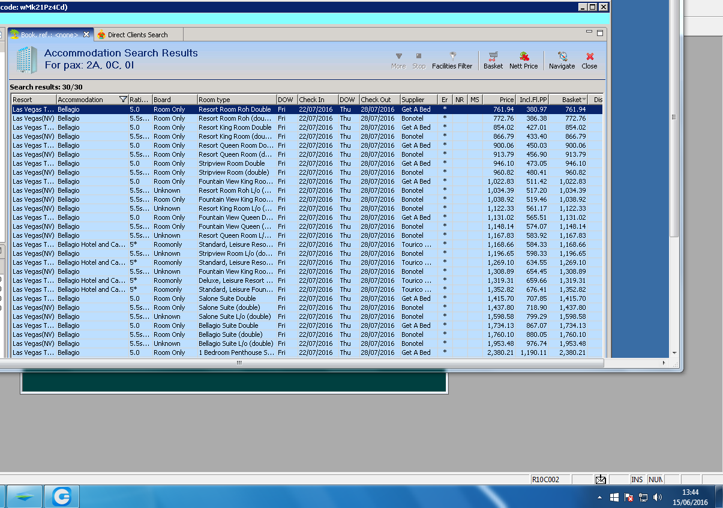
Task: Click the INS indicator in the status bar
Action: pyautogui.click(x=637, y=479)
